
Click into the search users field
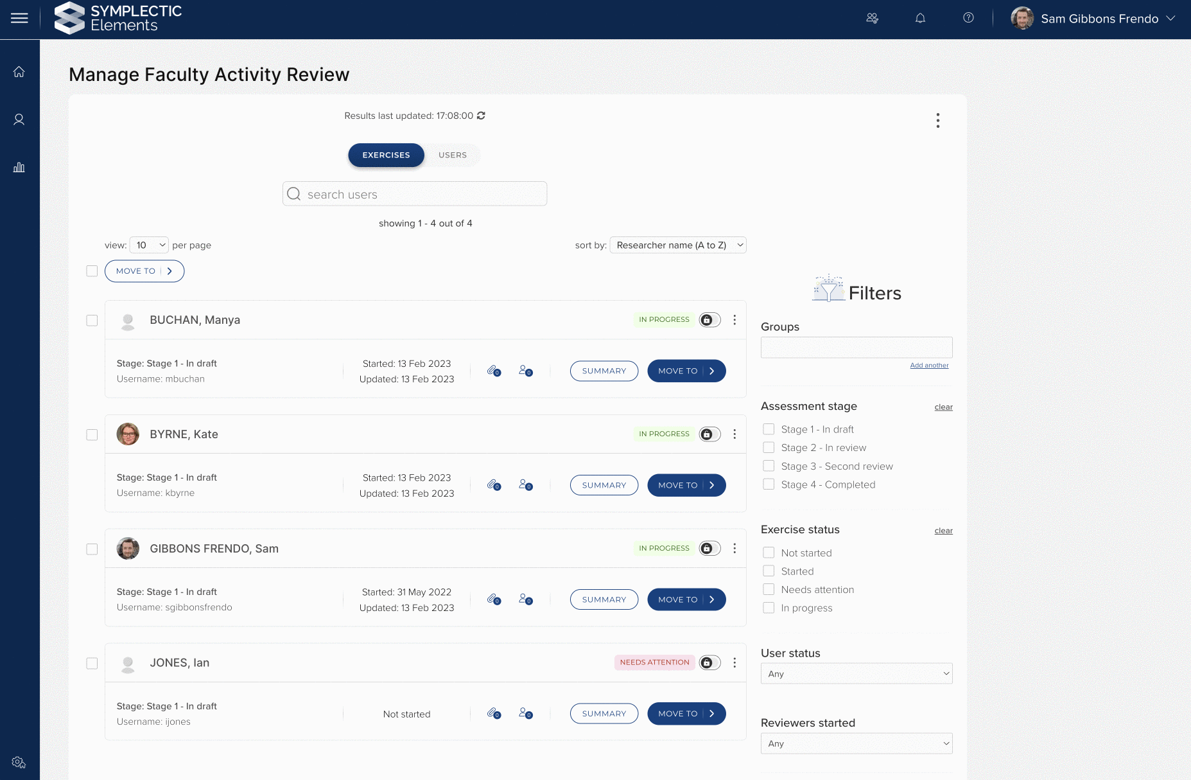[x=415, y=194]
